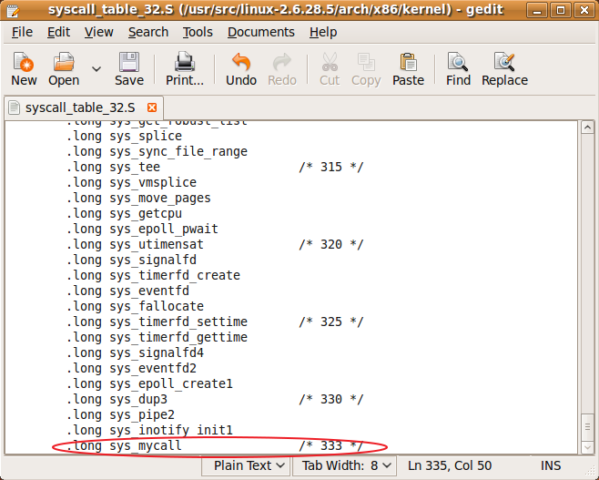Click the line '.long sys_timerfd_create'
Screen dimensions: 599x480
[x=153, y=275]
